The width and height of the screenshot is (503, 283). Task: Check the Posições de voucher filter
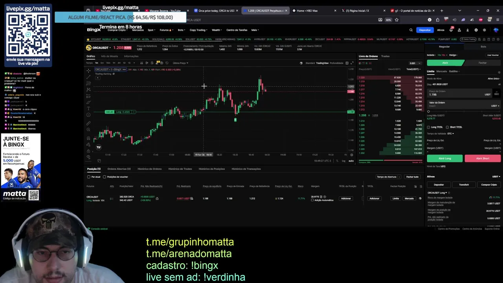[105, 177]
